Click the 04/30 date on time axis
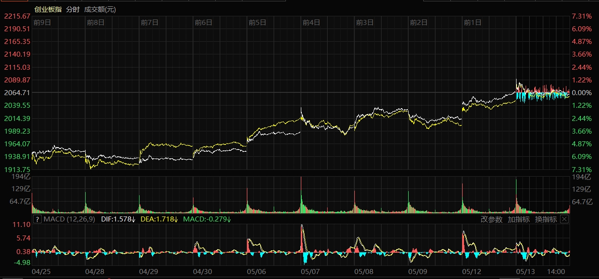The image size is (599, 279). [x=203, y=272]
